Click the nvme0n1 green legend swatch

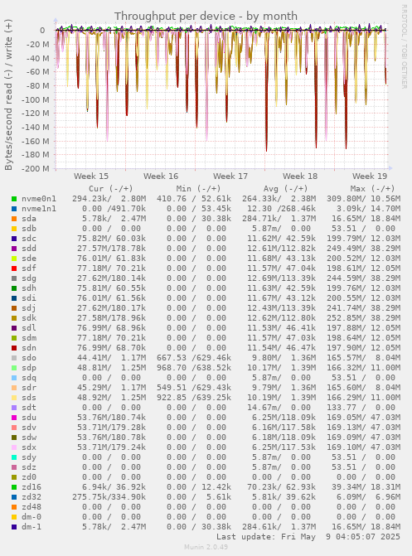14,199
